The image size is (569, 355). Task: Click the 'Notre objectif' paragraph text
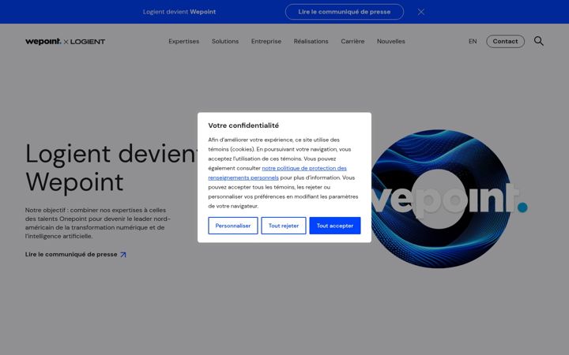98,223
